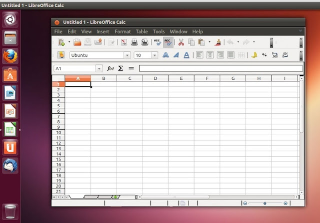Open Firefox from the launcher

coord(10,56)
